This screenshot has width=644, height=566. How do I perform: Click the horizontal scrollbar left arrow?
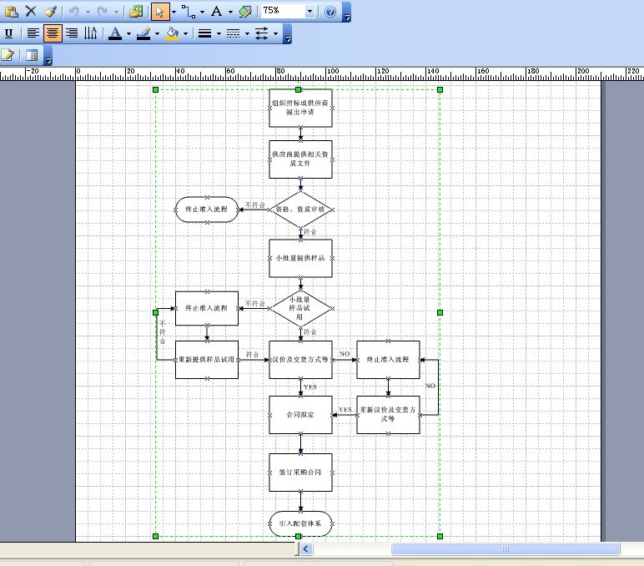click(306, 548)
